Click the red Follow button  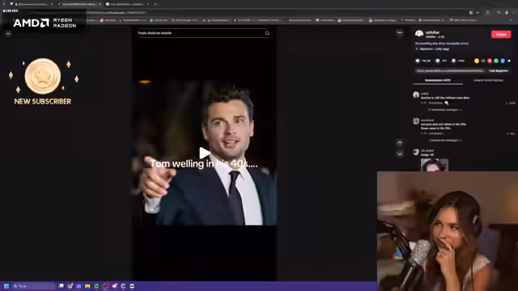[501, 34]
